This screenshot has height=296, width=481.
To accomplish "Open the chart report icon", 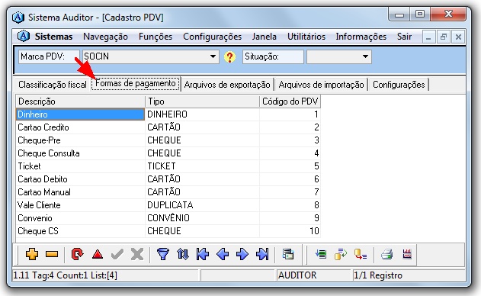I will (x=407, y=254).
